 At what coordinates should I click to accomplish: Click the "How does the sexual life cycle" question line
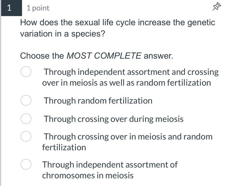click(117, 23)
